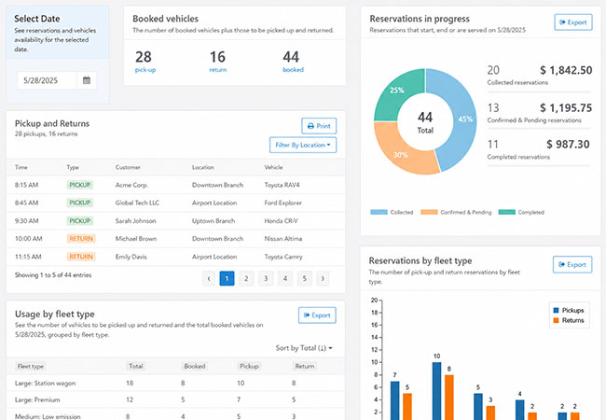Toggle the Confirmed & Pending legend swatch

(x=429, y=212)
